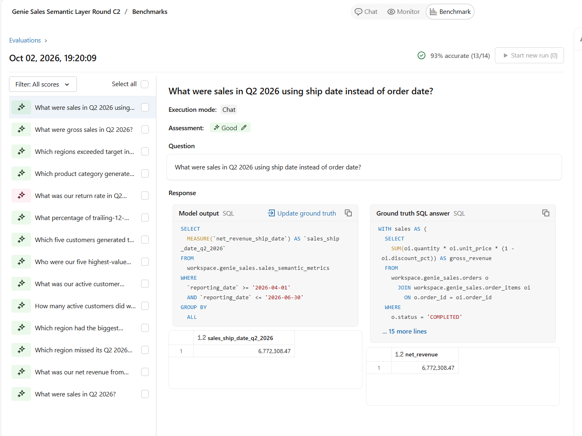Click the green accuracy checkmark icon

coord(421,56)
